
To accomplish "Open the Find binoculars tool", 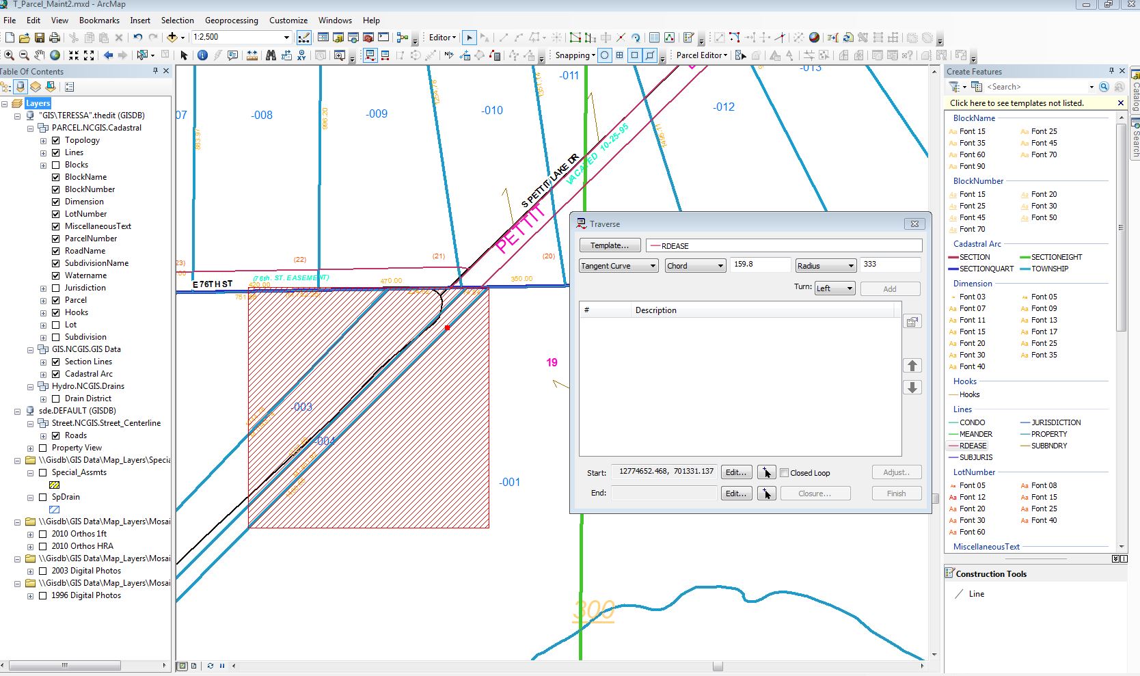I will click(x=271, y=55).
